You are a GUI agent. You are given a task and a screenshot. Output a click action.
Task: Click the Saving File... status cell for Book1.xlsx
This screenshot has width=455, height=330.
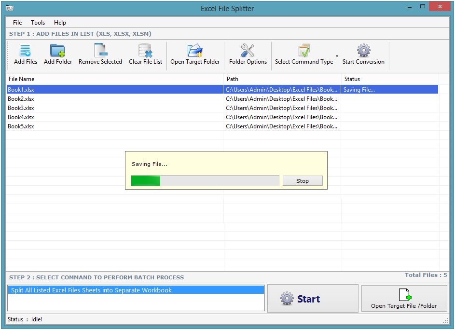click(389, 90)
